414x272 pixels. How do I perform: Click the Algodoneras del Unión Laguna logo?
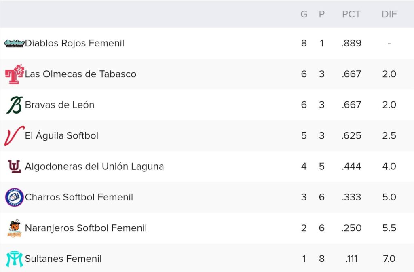[15, 166]
